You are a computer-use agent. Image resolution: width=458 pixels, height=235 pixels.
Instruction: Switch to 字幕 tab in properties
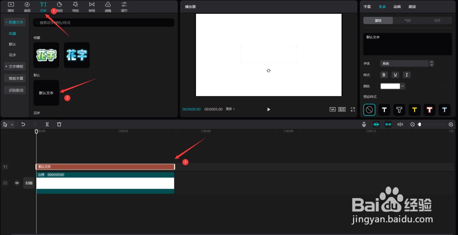[x=367, y=7]
